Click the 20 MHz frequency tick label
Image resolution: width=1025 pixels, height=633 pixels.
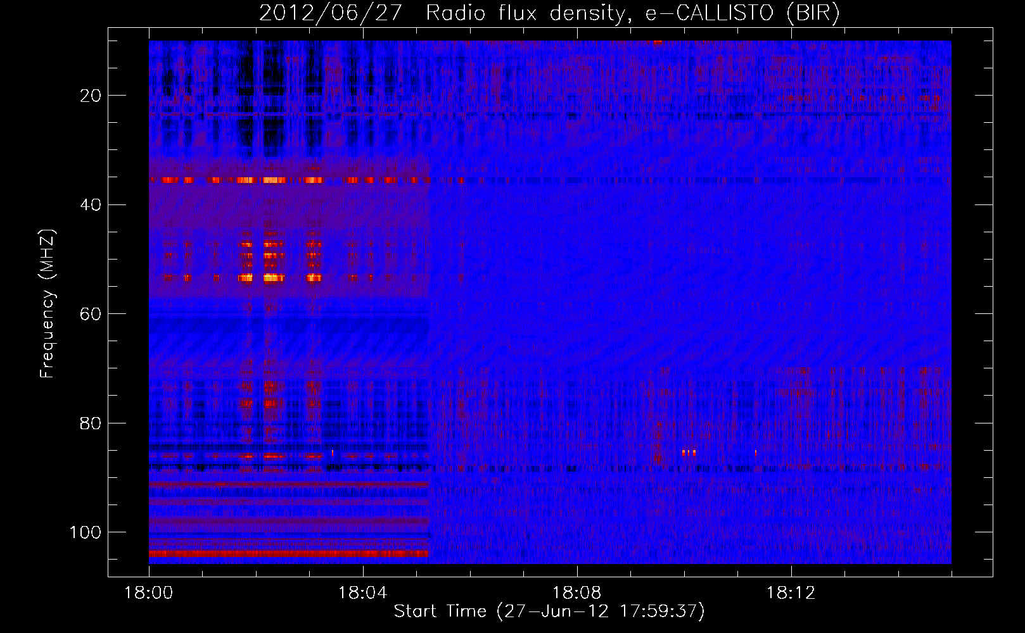click(91, 96)
